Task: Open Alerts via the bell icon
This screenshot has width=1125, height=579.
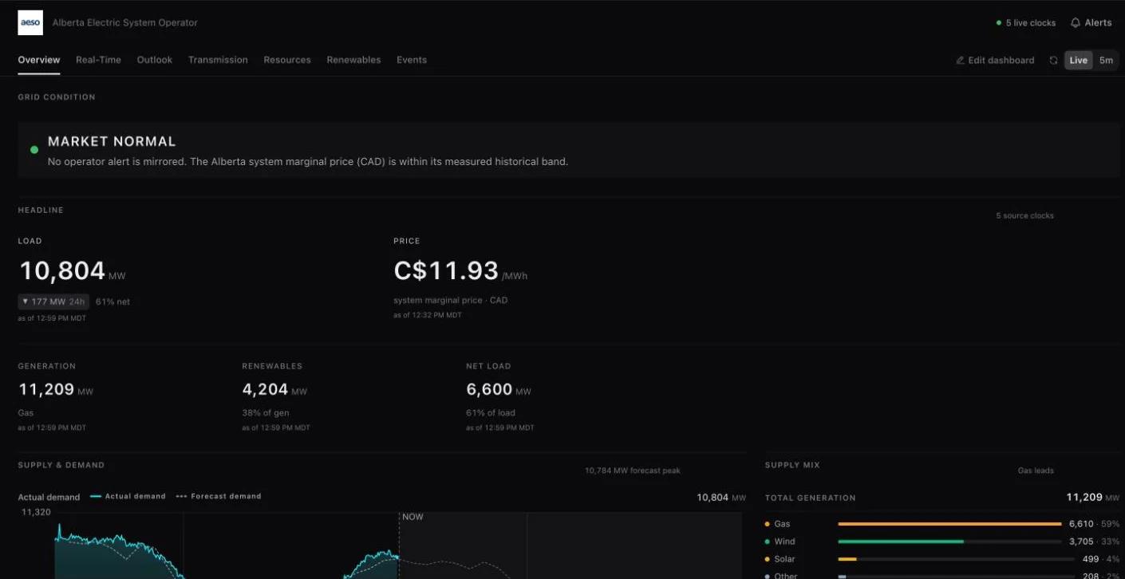Action: [x=1076, y=22]
